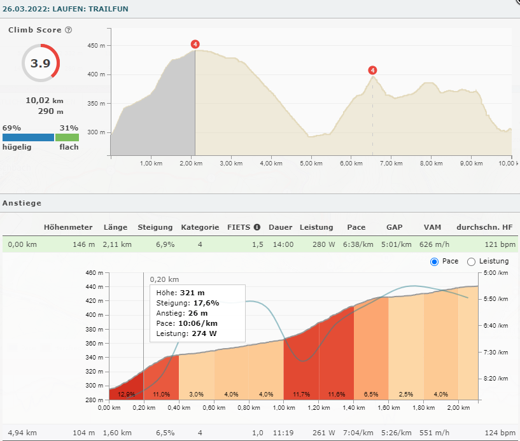Click the Höhenmeter column header
The width and height of the screenshot is (520, 441).
click(x=68, y=227)
